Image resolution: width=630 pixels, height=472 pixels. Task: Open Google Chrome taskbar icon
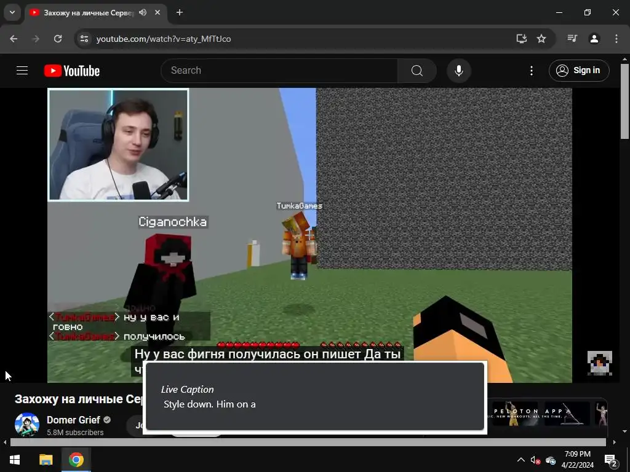click(76, 460)
